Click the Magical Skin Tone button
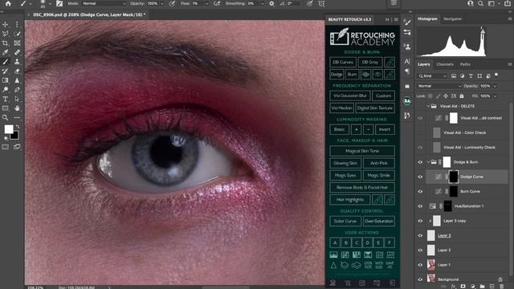This screenshot has width=514, height=289. pyautogui.click(x=362, y=151)
